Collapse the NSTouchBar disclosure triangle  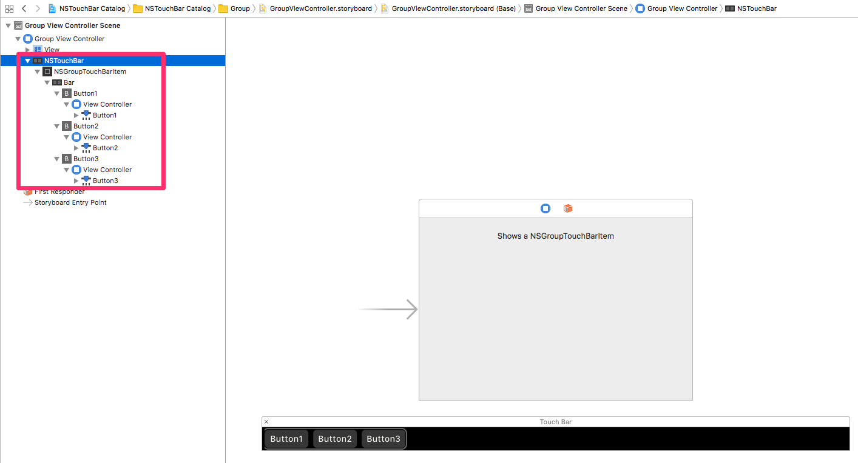coord(28,61)
